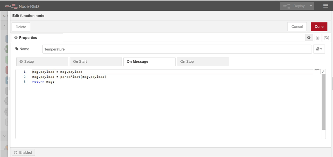Screen dimensions: 333x157
Task: Open the Node-RED hamburger main menu
Action: (326, 6)
